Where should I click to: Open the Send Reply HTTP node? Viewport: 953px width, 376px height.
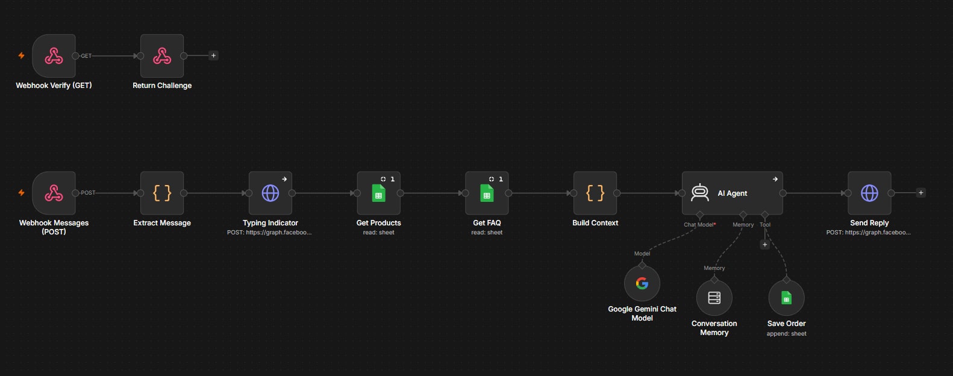point(869,193)
